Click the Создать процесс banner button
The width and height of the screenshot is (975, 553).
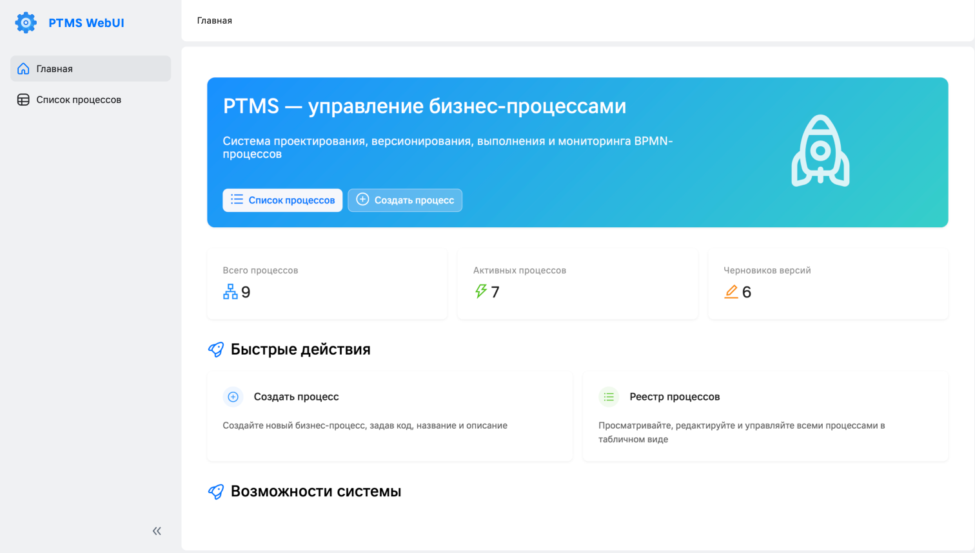(405, 200)
